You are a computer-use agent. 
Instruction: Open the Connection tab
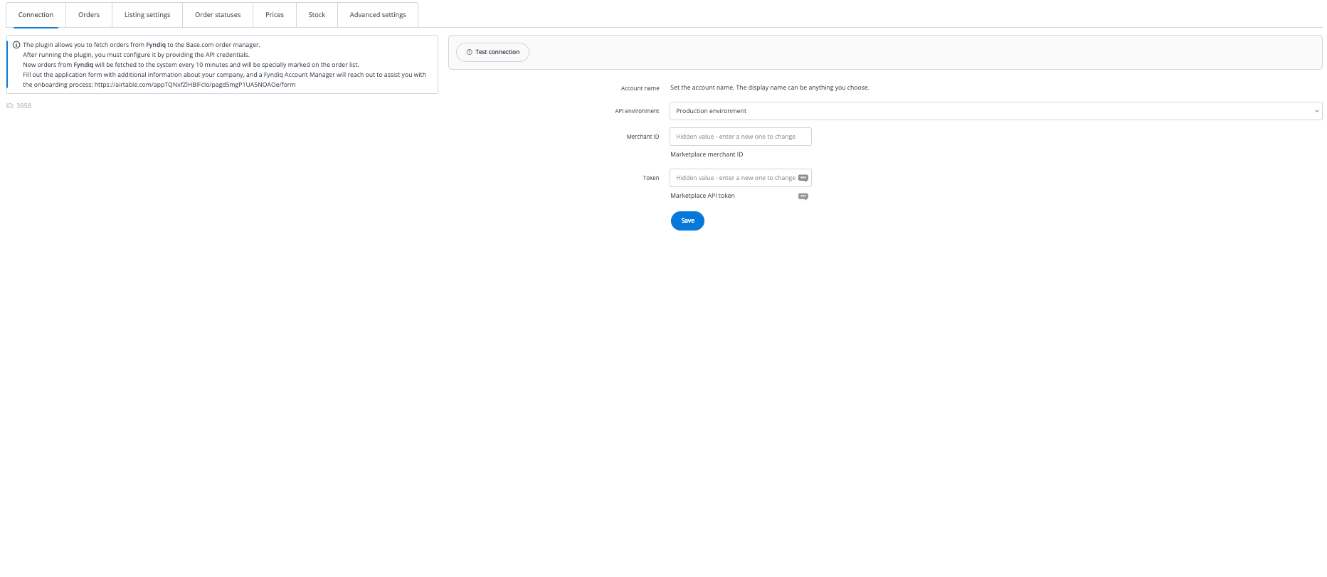[x=36, y=15]
